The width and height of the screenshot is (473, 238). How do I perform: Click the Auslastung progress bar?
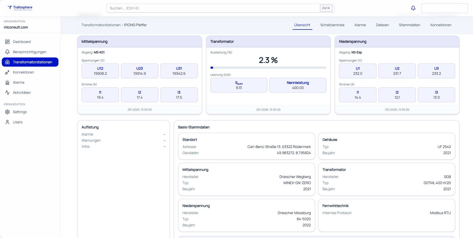coord(268,68)
